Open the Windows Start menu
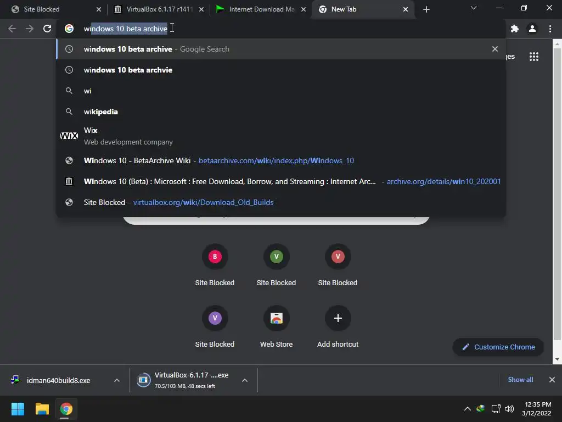Viewport: 562px width, 422px height. [18, 409]
